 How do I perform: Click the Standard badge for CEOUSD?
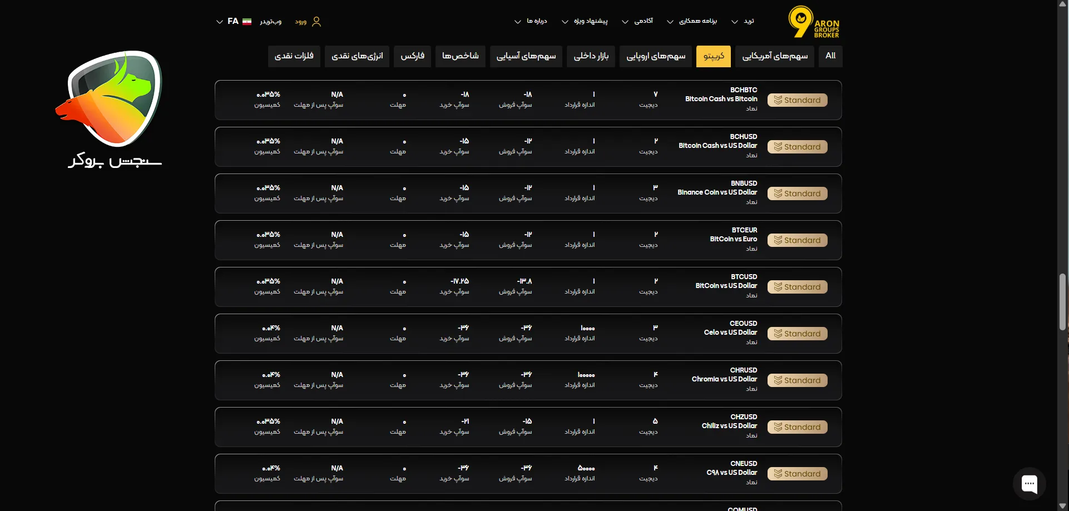pyautogui.click(x=797, y=334)
